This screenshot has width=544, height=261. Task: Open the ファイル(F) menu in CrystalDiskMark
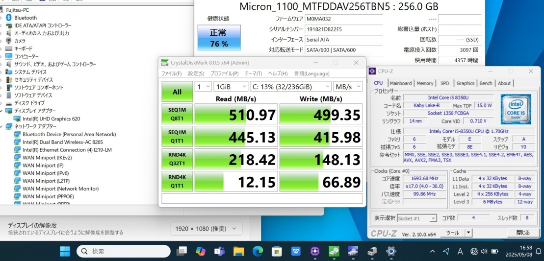(171, 74)
